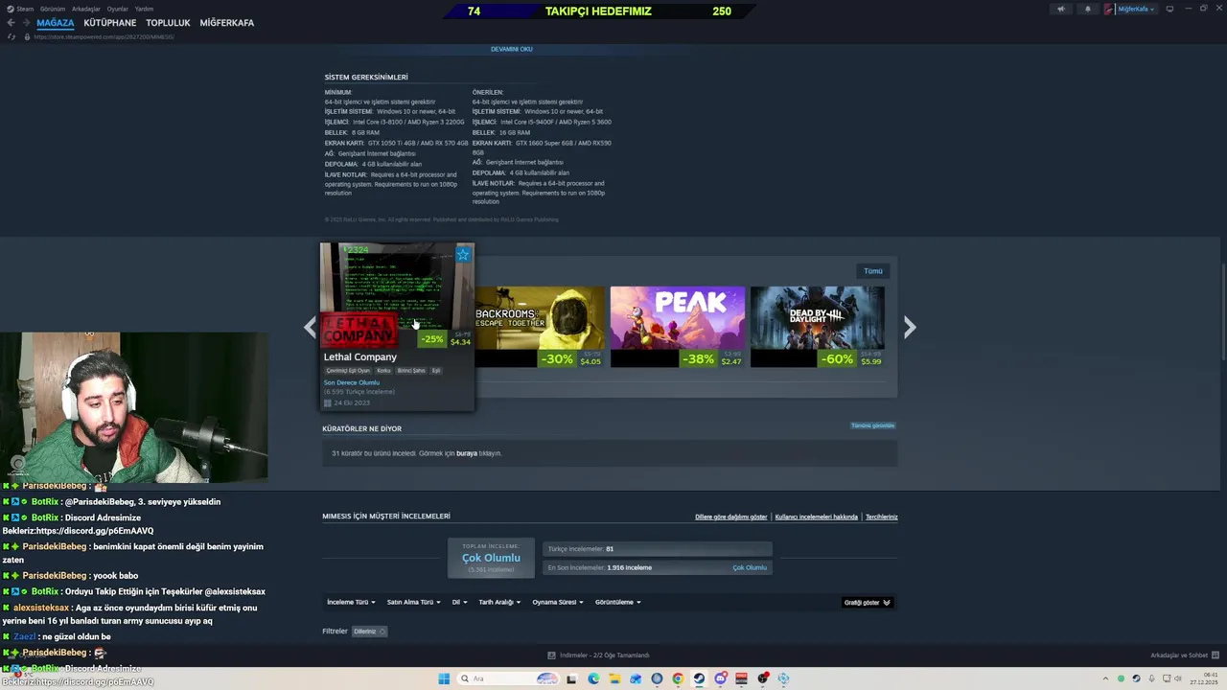Open the Oyunlar menu
Image resolution: width=1227 pixels, height=690 pixels.
118,9
